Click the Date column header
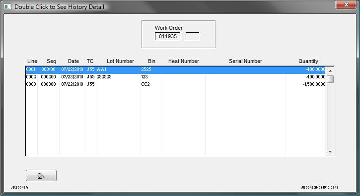360x196 pixels. pos(73,61)
